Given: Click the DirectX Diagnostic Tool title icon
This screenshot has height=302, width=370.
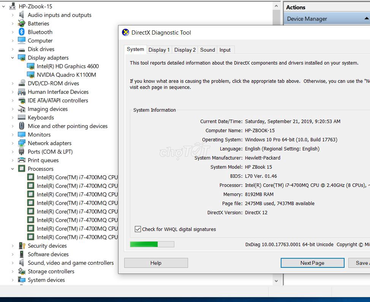Looking at the screenshot, I should [x=125, y=32].
